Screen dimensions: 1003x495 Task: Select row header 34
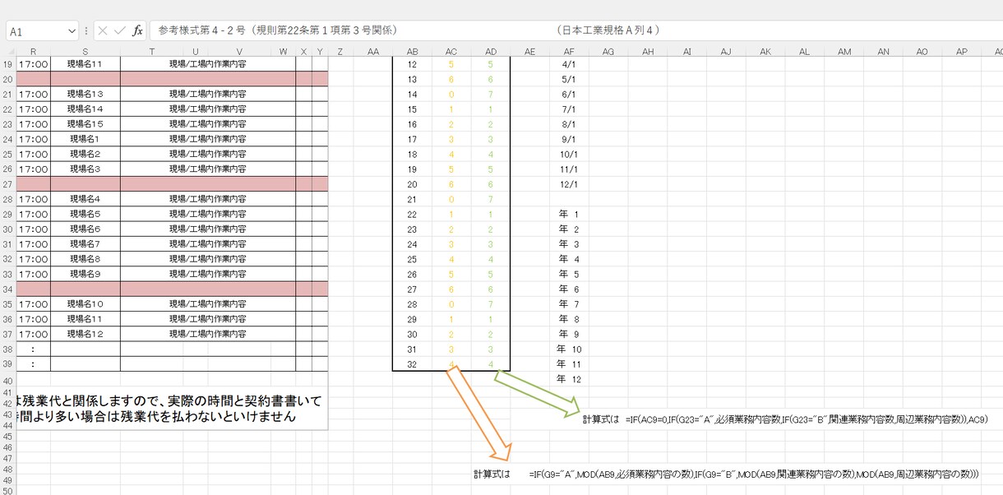coord(8,289)
